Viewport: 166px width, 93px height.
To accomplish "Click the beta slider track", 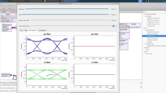I will click(x=66, y=15).
